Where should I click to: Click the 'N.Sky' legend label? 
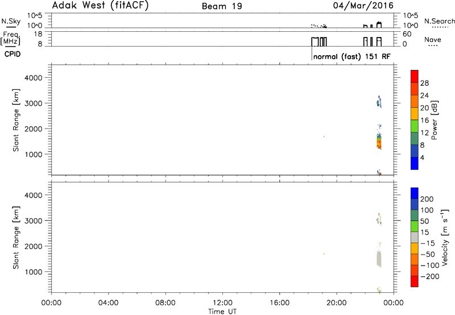tap(11, 21)
